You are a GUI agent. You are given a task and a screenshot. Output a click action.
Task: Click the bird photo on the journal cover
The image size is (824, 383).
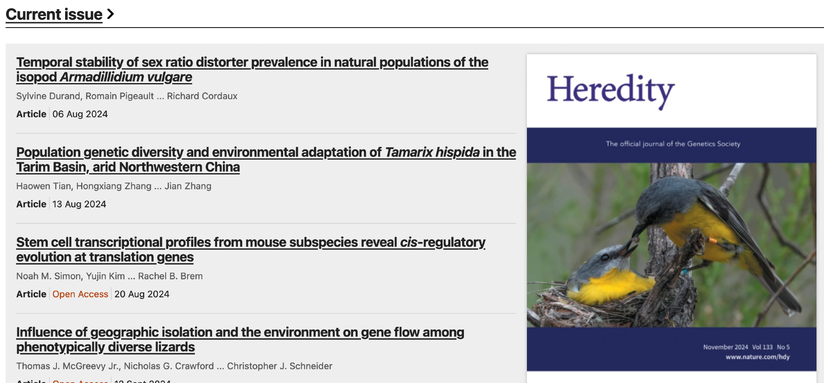[671, 245]
